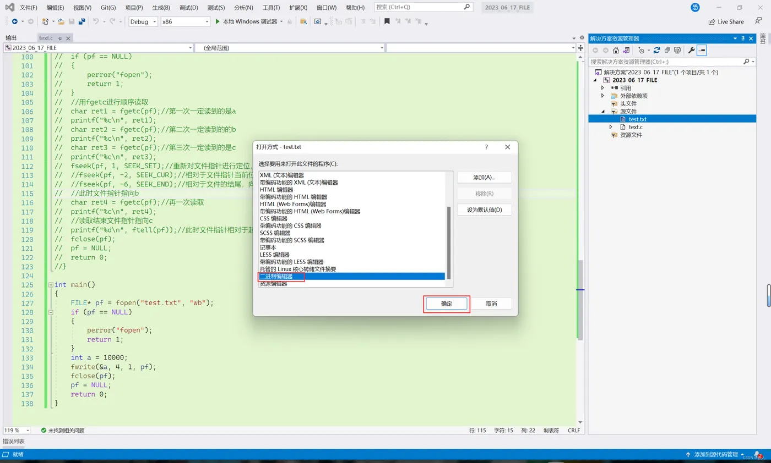771x463 pixels.
Task: Expand the 引用 node
Action: pyautogui.click(x=603, y=87)
